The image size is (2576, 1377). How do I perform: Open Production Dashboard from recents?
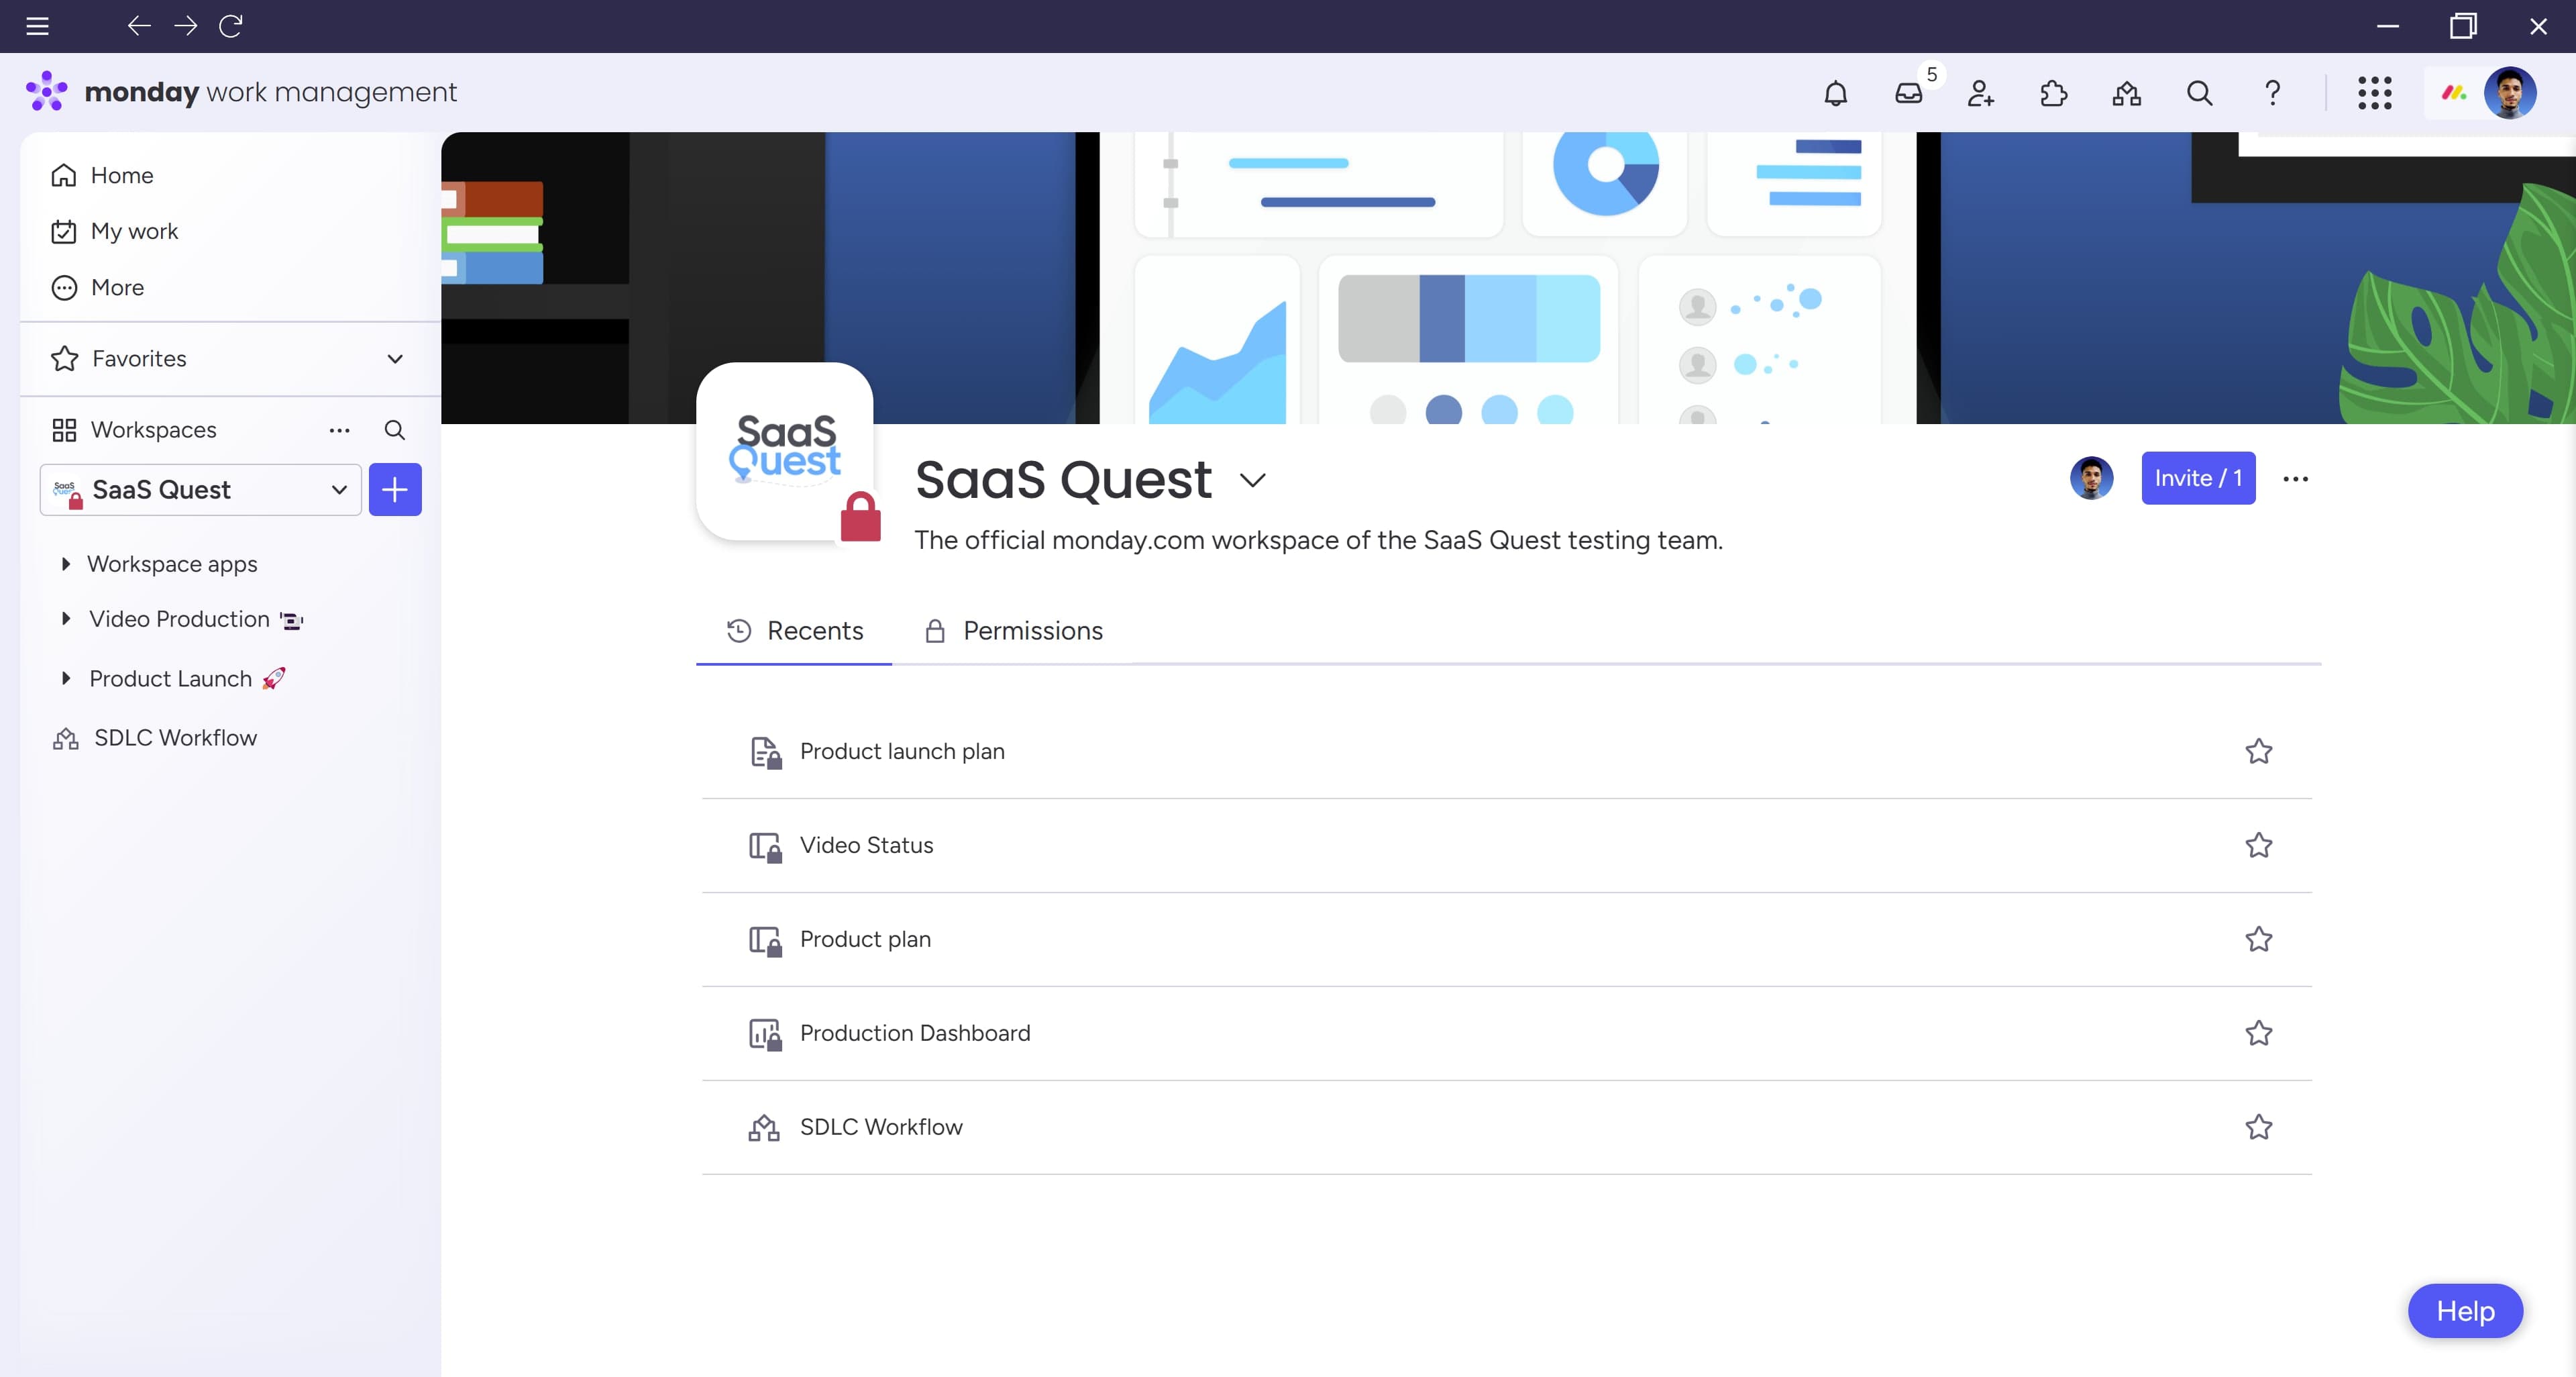pos(914,1033)
